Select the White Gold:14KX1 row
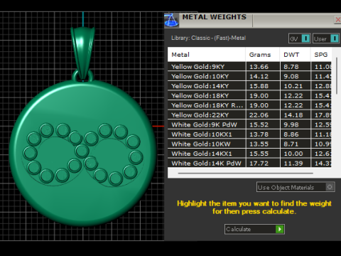Screen dimensions: 341x256 coord(249,154)
